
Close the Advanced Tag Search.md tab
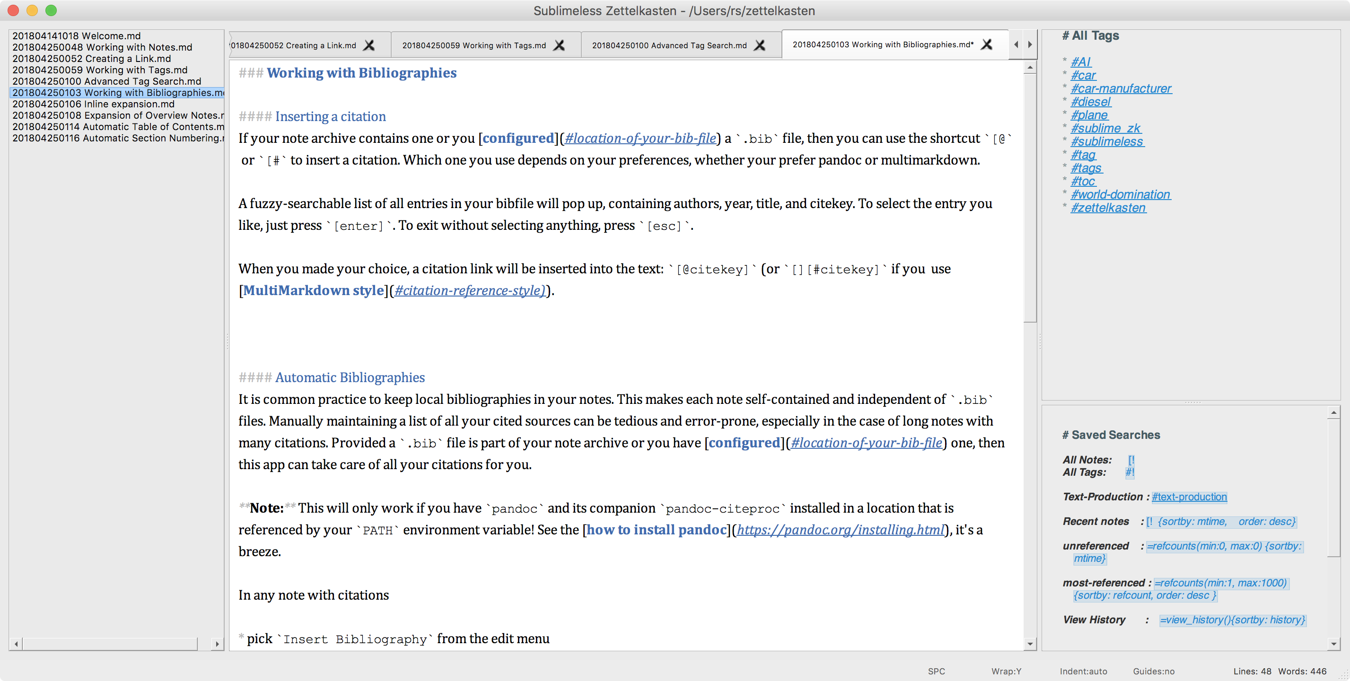pyautogui.click(x=759, y=45)
